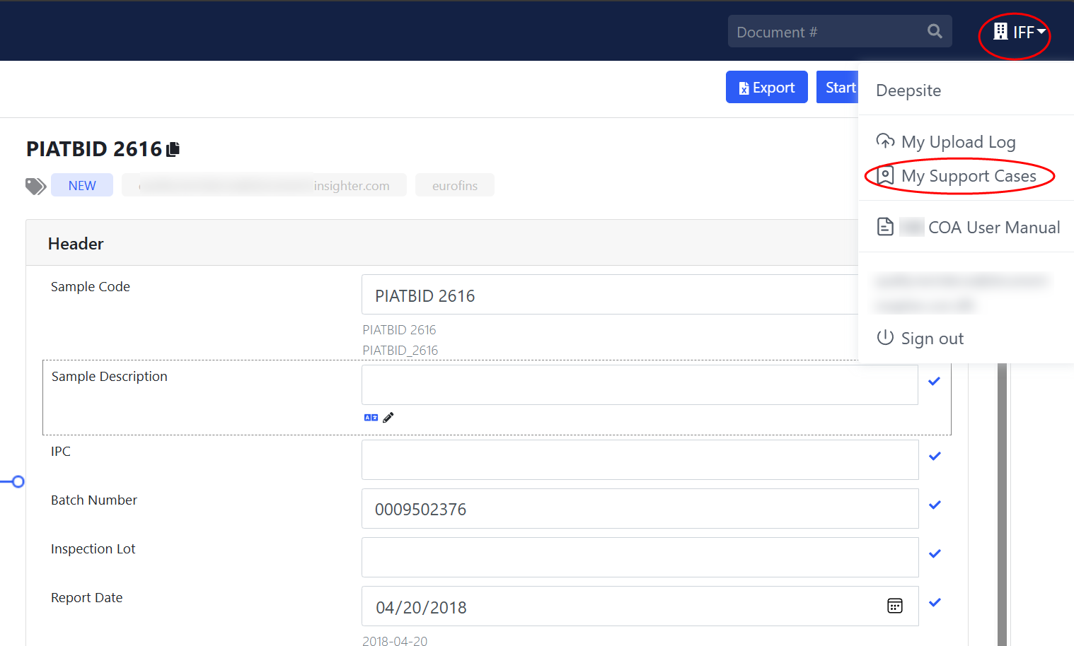
Task: Click the circular handle on left edge
Action: coord(18,482)
